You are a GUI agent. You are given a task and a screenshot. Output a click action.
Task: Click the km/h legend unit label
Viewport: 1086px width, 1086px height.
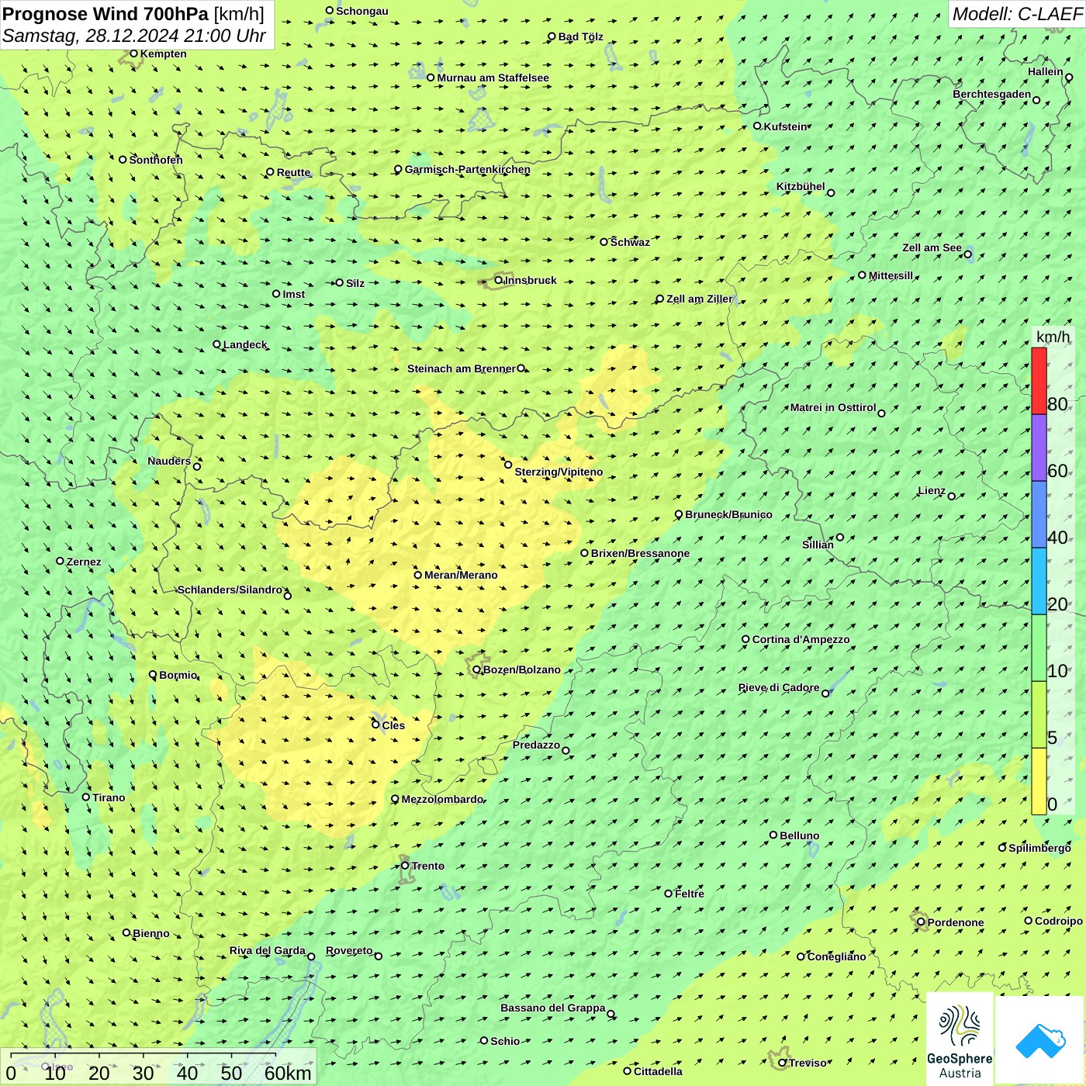click(x=1053, y=337)
